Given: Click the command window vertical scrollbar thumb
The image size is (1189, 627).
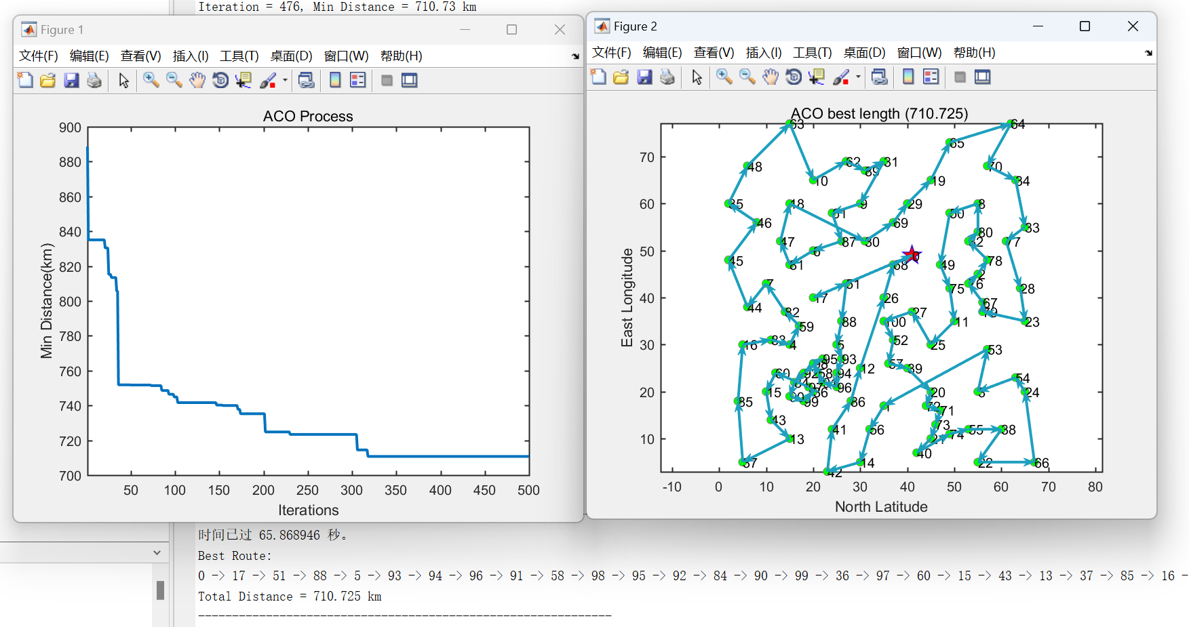Looking at the screenshot, I should click(x=160, y=590).
